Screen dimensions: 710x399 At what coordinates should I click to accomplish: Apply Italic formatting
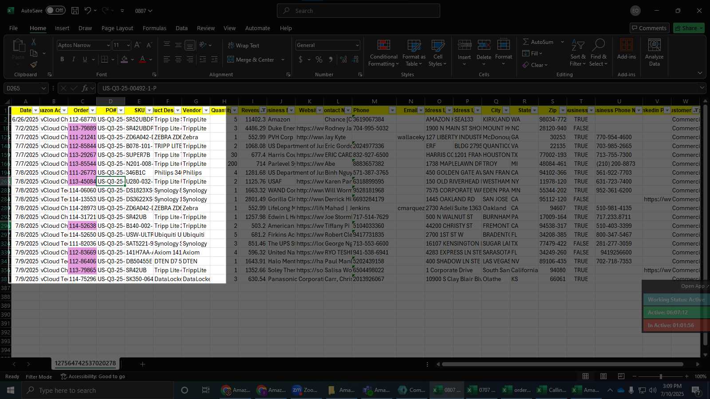click(x=74, y=59)
